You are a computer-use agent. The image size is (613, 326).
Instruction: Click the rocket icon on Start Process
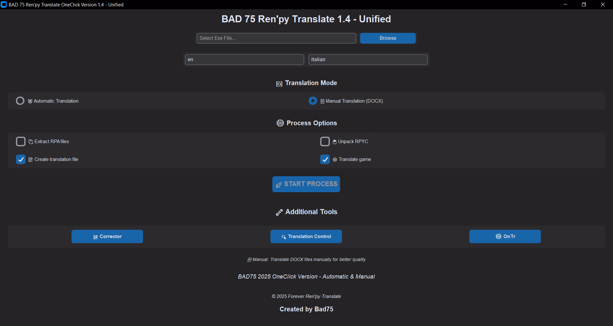[x=279, y=185]
